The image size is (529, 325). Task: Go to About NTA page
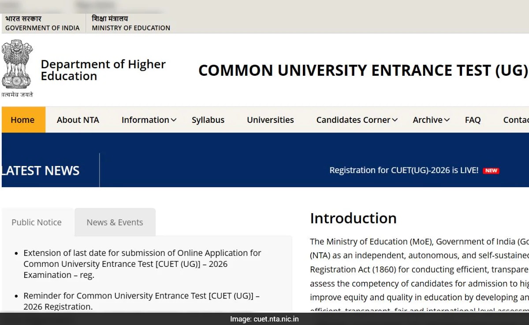point(78,120)
